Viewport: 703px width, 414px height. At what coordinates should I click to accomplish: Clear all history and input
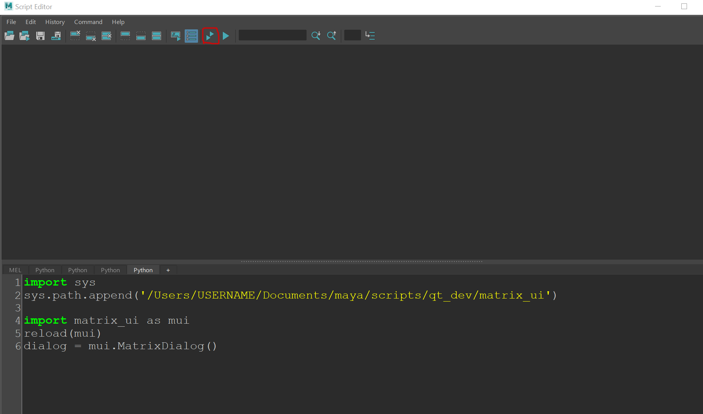(107, 36)
